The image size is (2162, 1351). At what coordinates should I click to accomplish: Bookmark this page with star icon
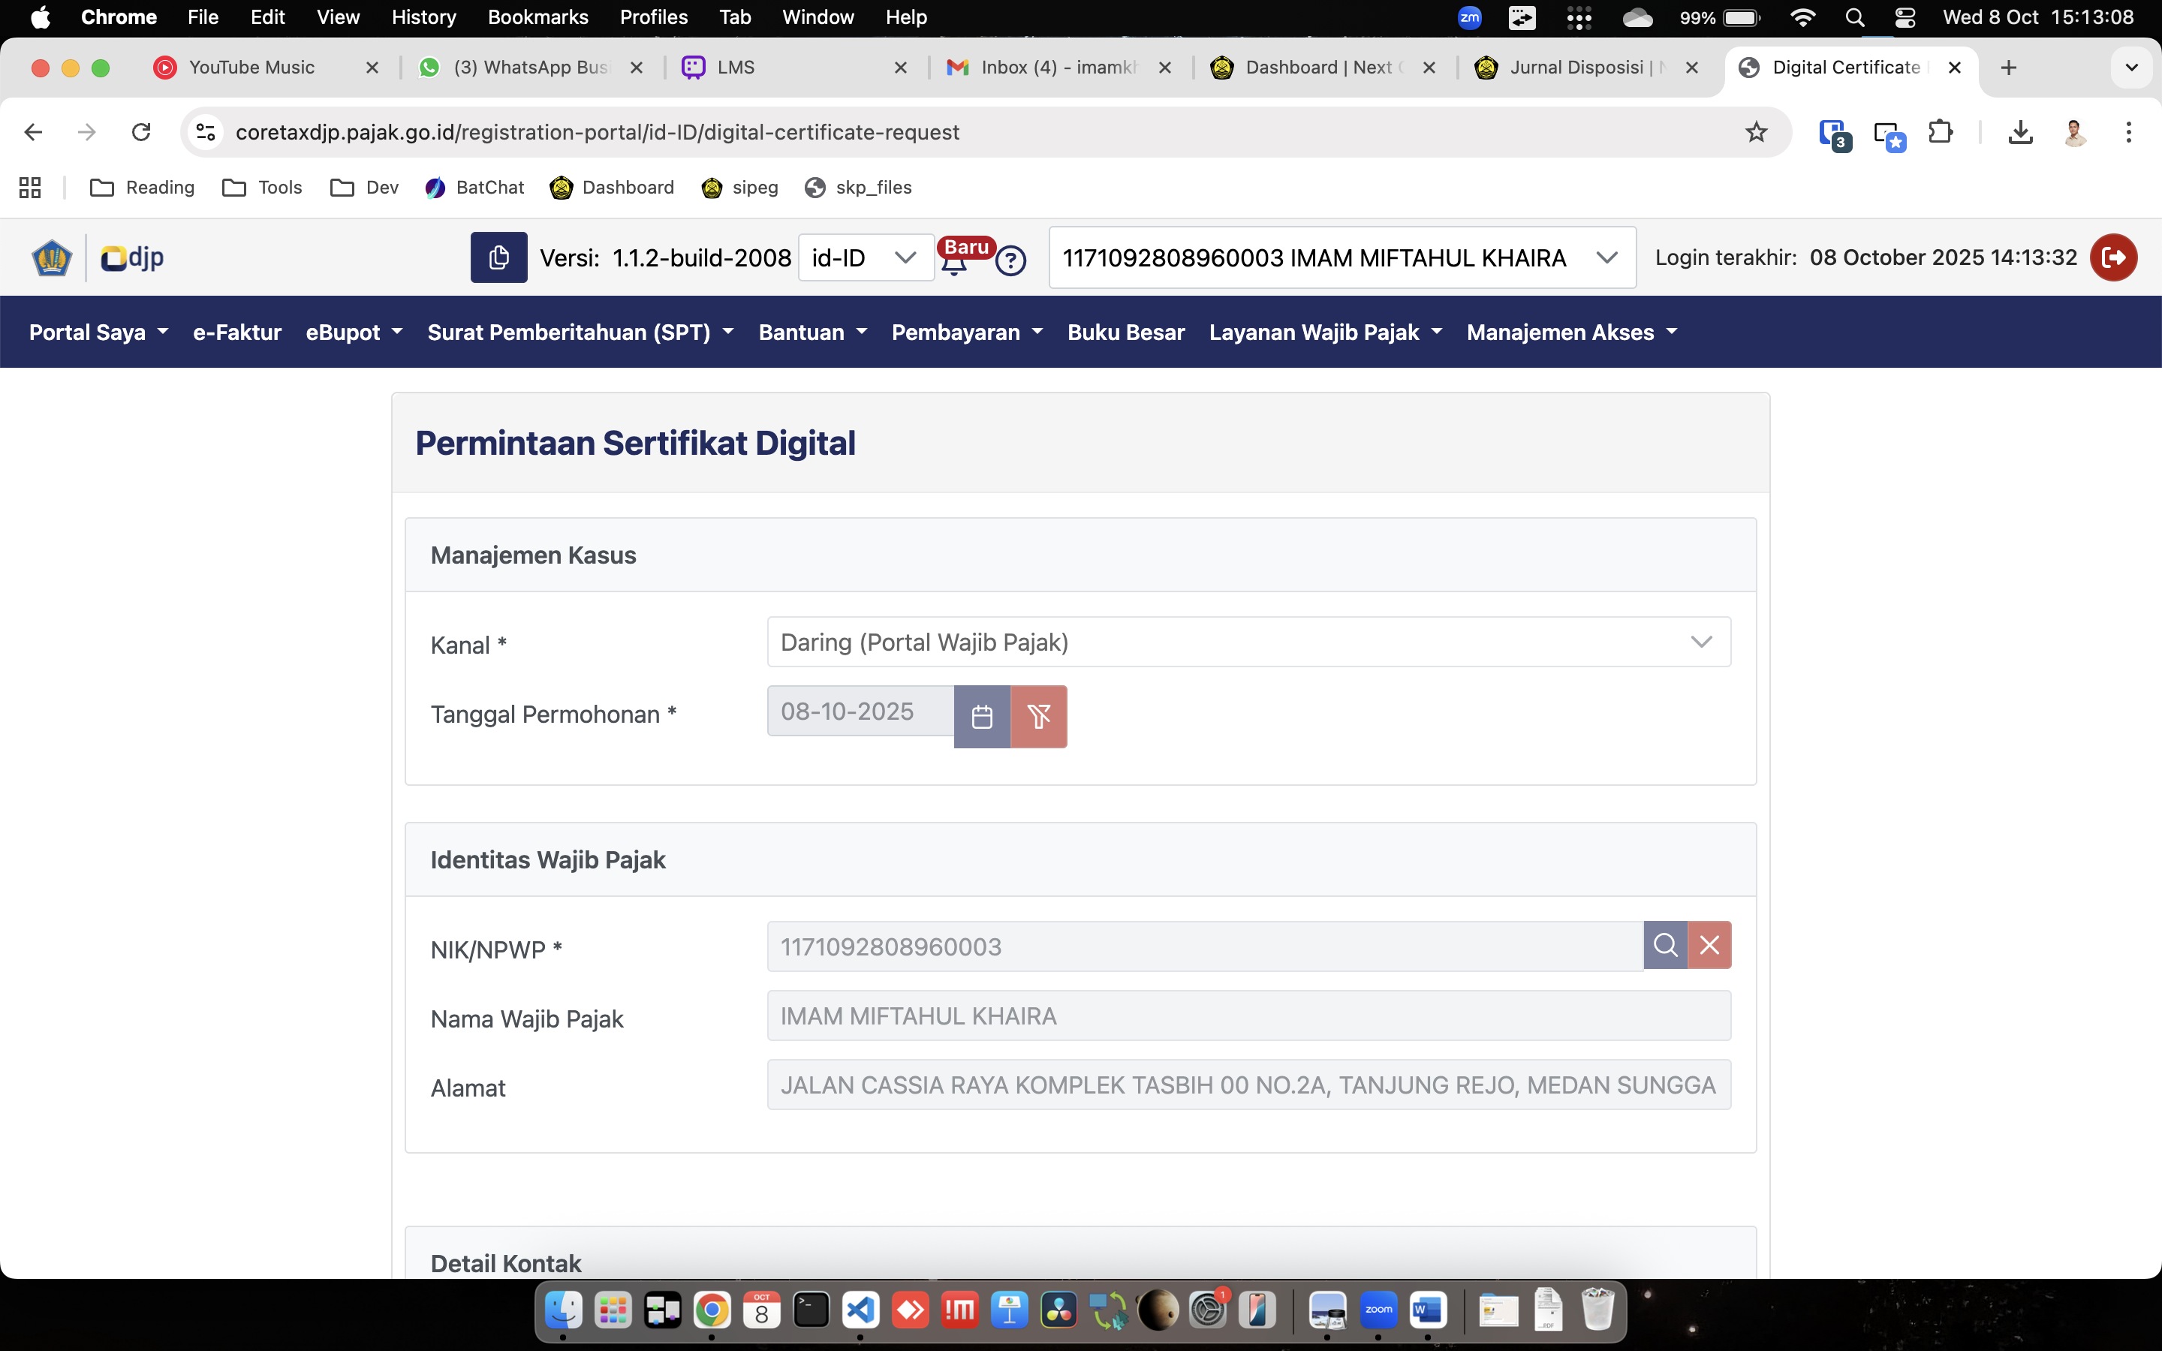[x=1756, y=132]
